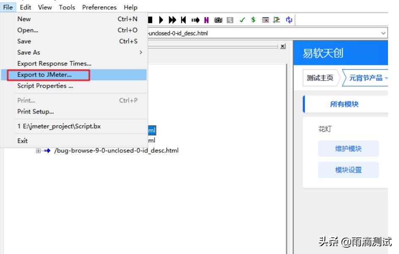The width and height of the screenshot is (399, 254).
Task: Choose New from File menu
Action: 74,19
